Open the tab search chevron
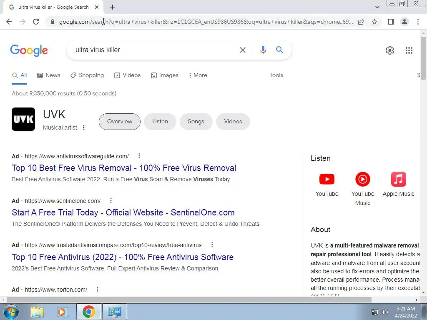Screen dimensions: 427x320 pyautogui.click(x=377, y=7)
